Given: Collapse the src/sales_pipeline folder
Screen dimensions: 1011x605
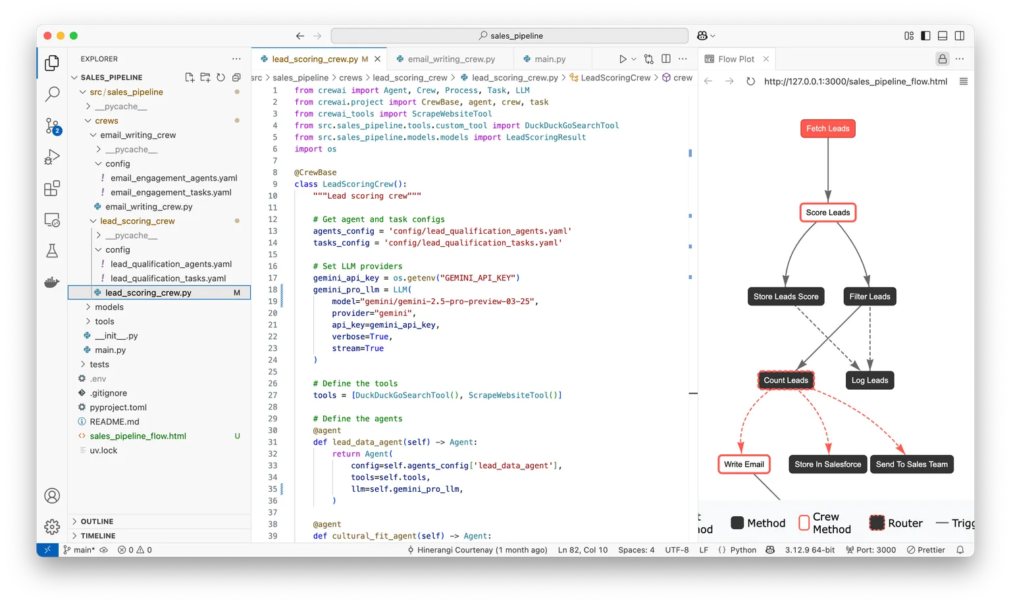Looking at the screenshot, I should click(x=83, y=92).
